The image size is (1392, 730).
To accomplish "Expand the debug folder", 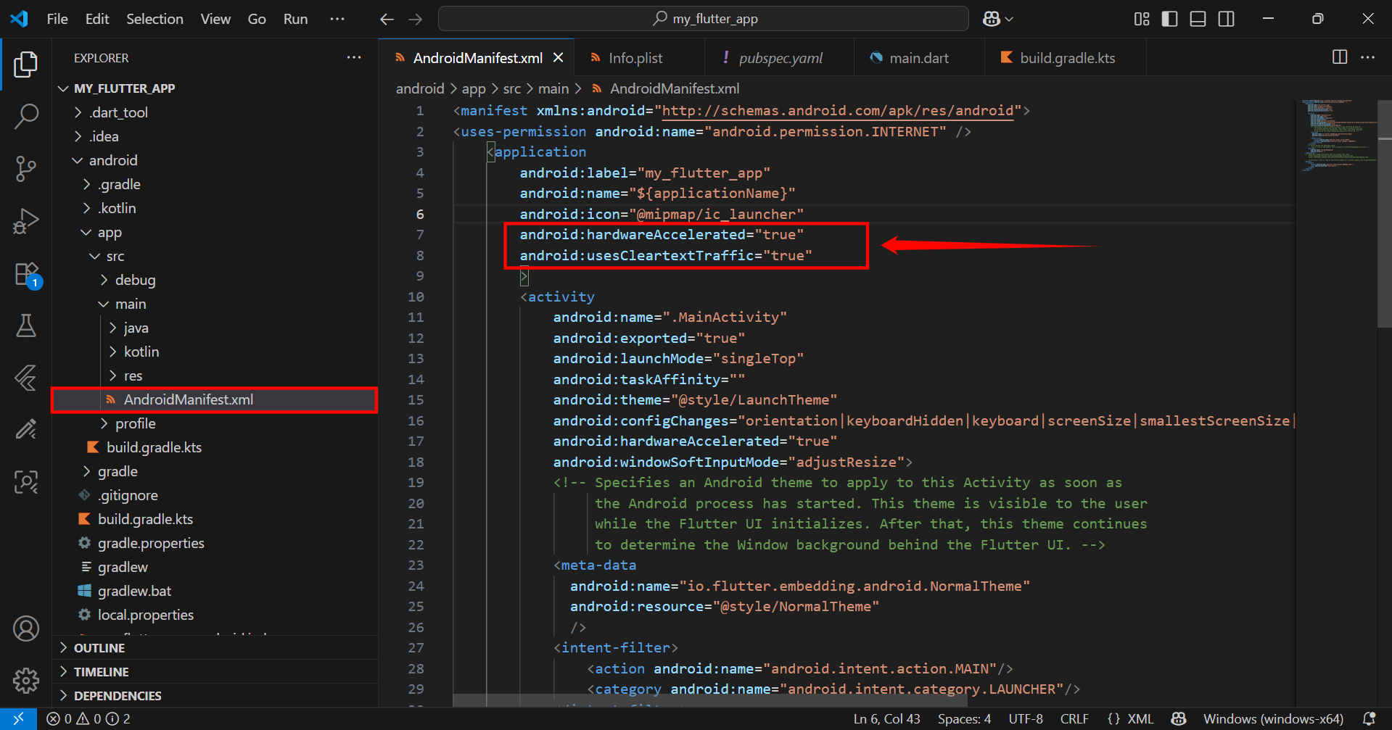I will tap(215, 280).
